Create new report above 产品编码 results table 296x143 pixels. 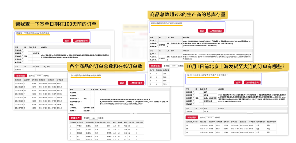75,118
